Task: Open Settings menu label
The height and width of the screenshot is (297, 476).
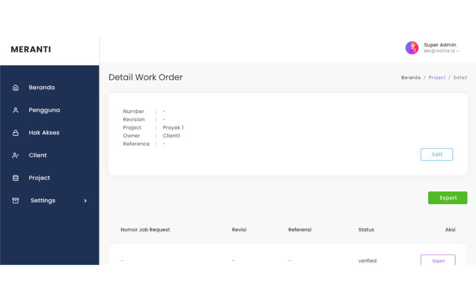Action: point(43,201)
